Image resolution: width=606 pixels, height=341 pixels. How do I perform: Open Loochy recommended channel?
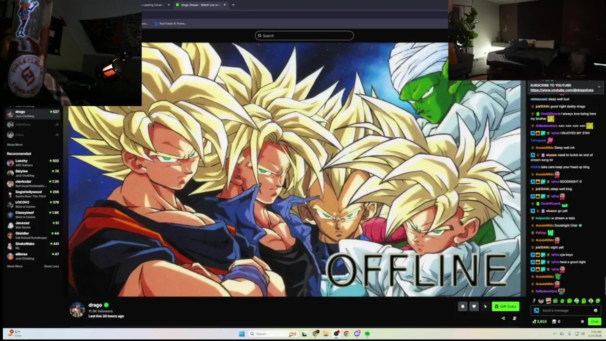point(33,162)
